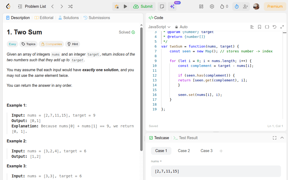
Task: Click the Saved status text
Action: (153, 126)
